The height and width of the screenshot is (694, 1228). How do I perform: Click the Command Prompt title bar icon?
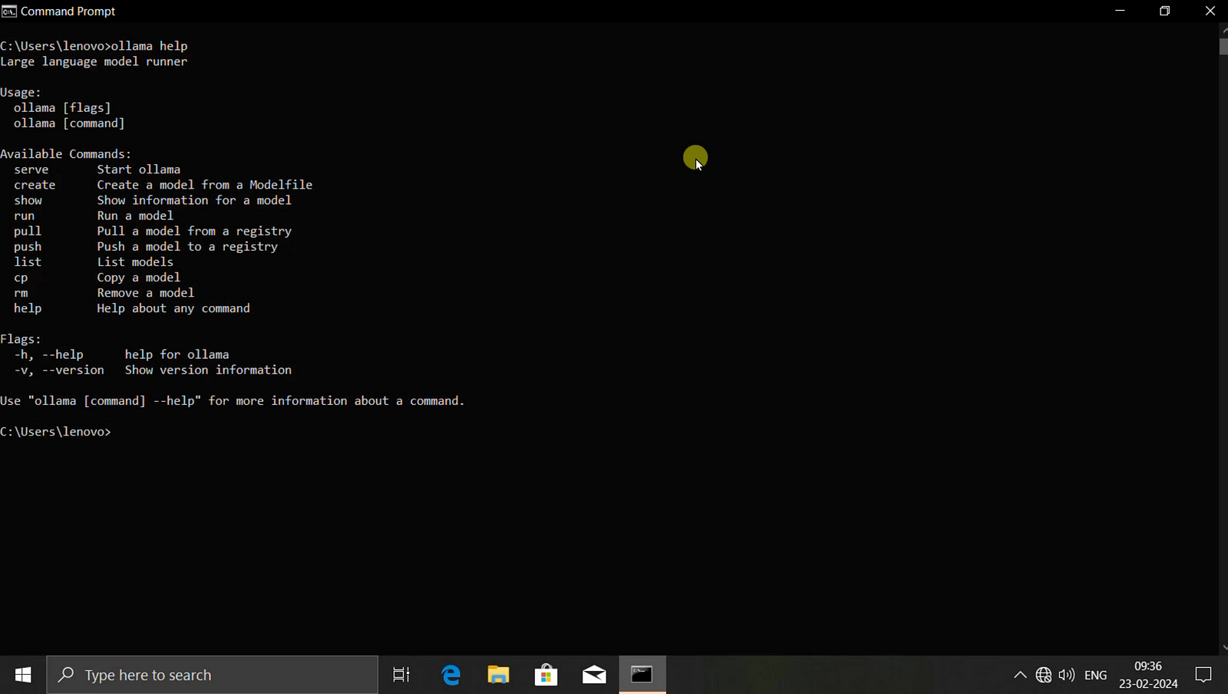point(9,12)
